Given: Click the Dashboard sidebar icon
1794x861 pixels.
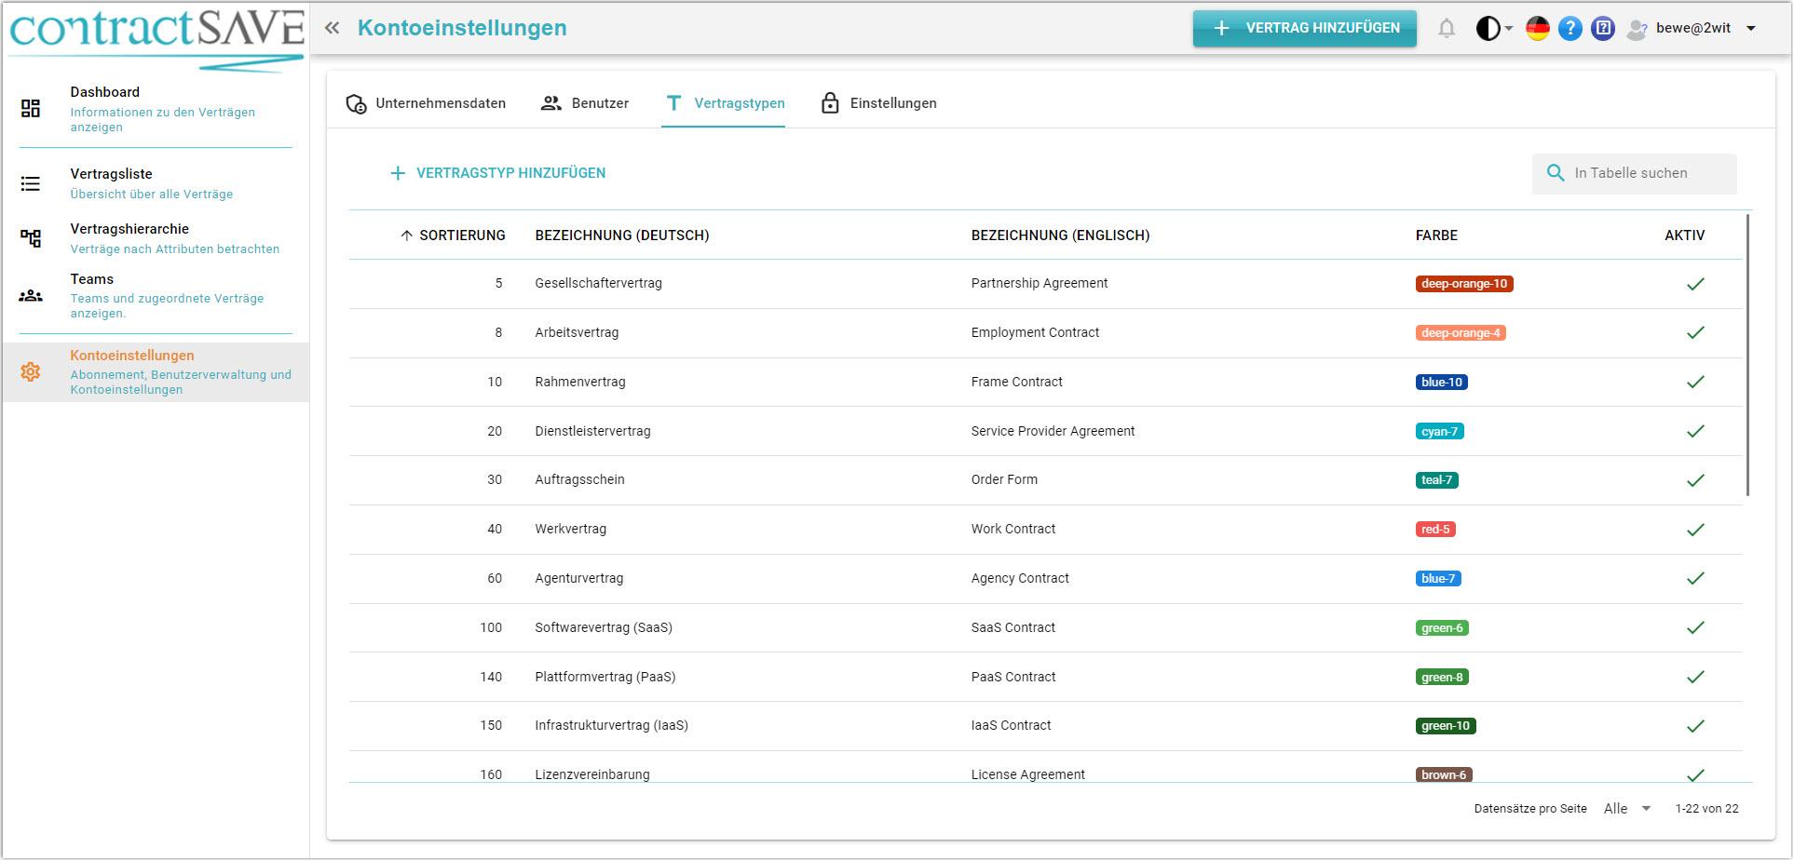Looking at the screenshot, I should (x=31, y=109).
